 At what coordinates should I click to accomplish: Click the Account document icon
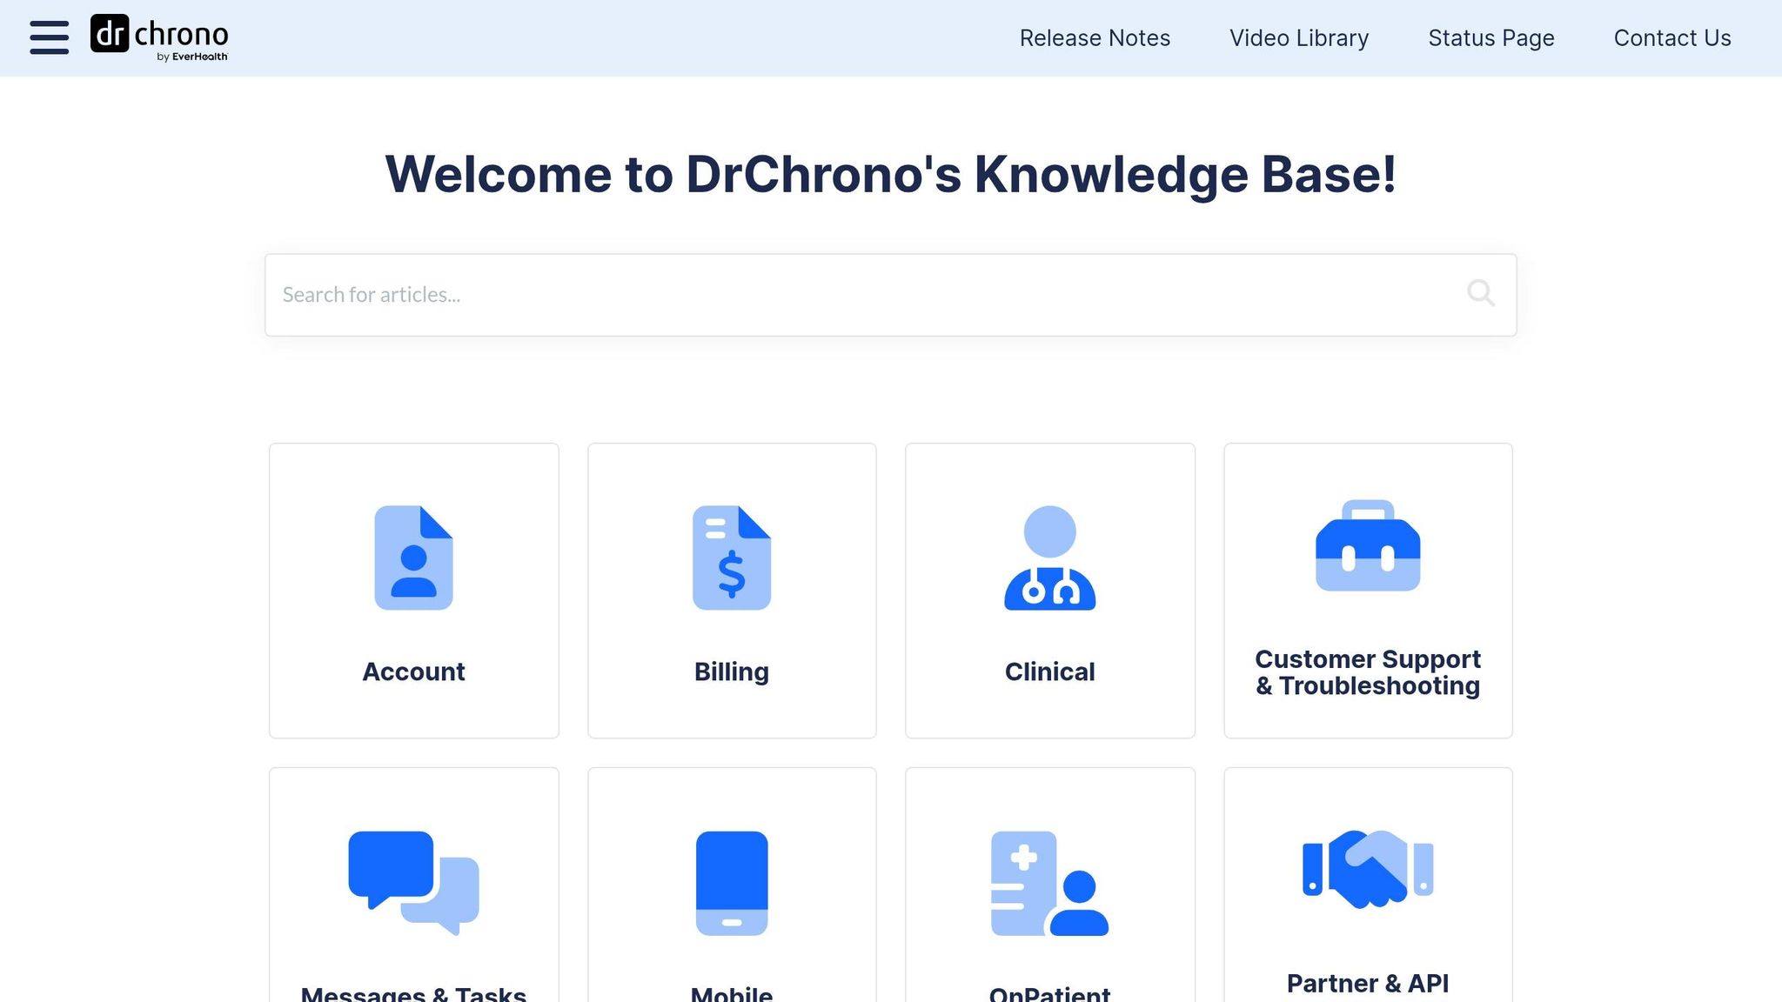pos(413,558)
